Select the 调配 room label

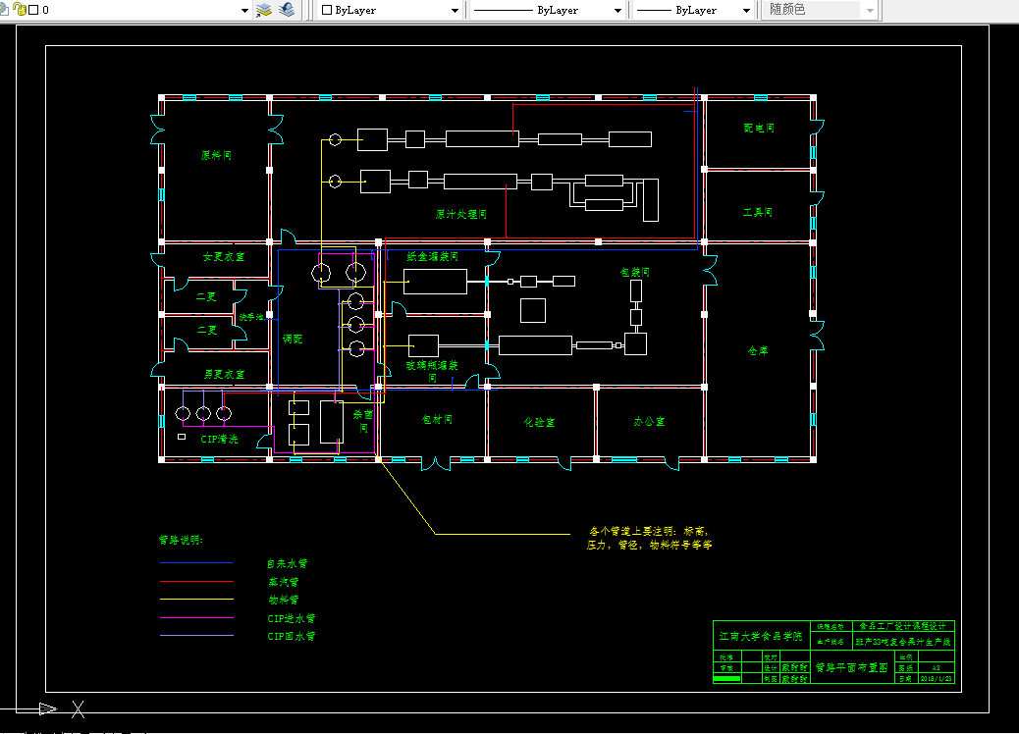pyautogui.click(x=293, y=340)
